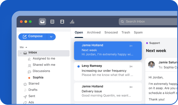Collapse the Me section arrow

[26, 47]
